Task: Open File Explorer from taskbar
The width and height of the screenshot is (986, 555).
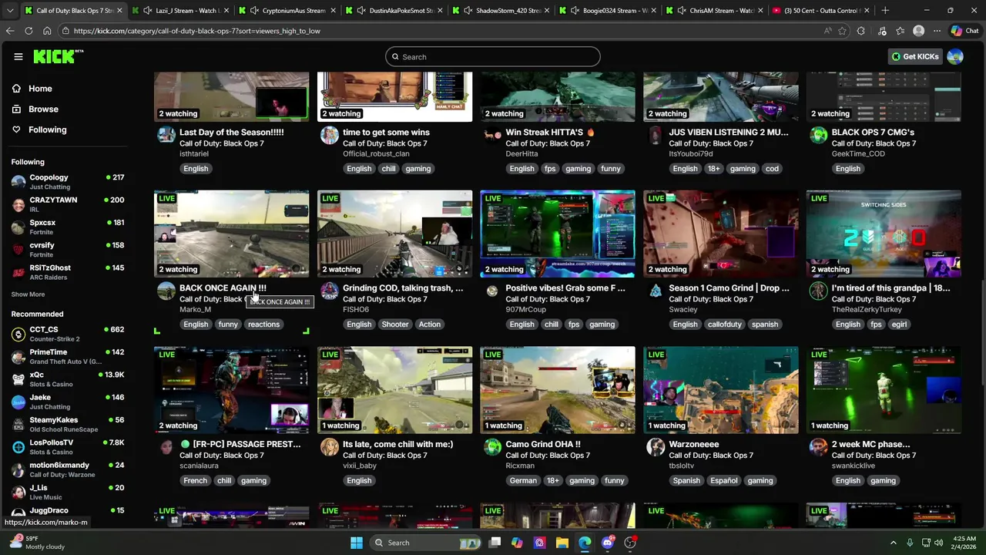Action: pos(562,543)
